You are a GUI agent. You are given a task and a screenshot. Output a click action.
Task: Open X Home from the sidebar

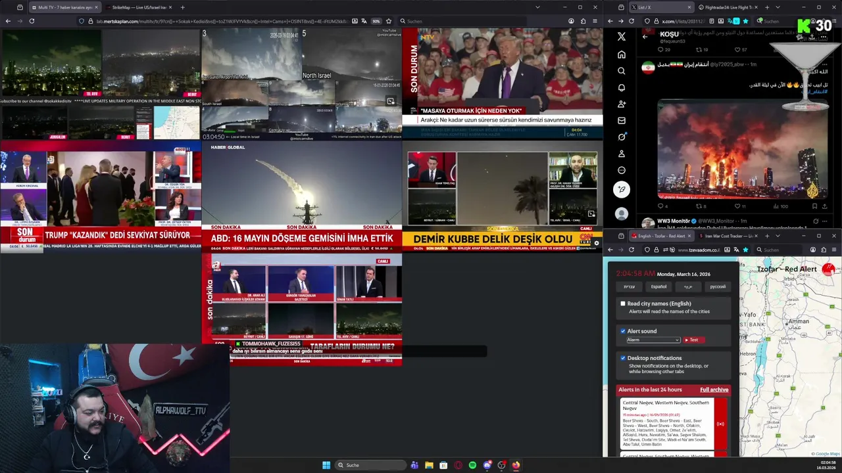622,55
